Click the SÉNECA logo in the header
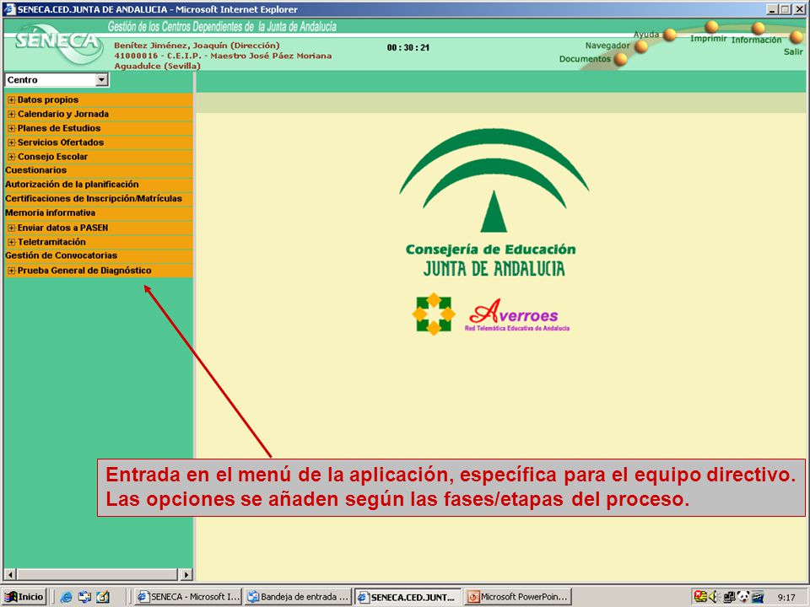This screenshot has width=810, height=607. click(58, 43)
